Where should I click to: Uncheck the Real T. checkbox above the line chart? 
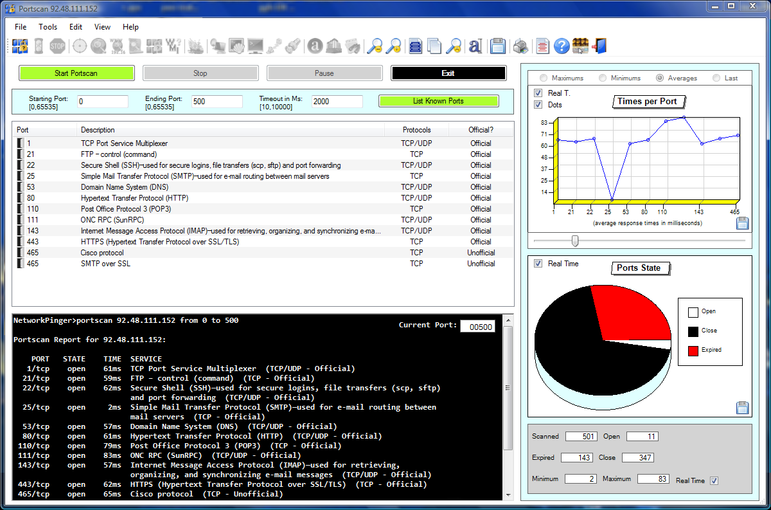click(x=538, y=93)
